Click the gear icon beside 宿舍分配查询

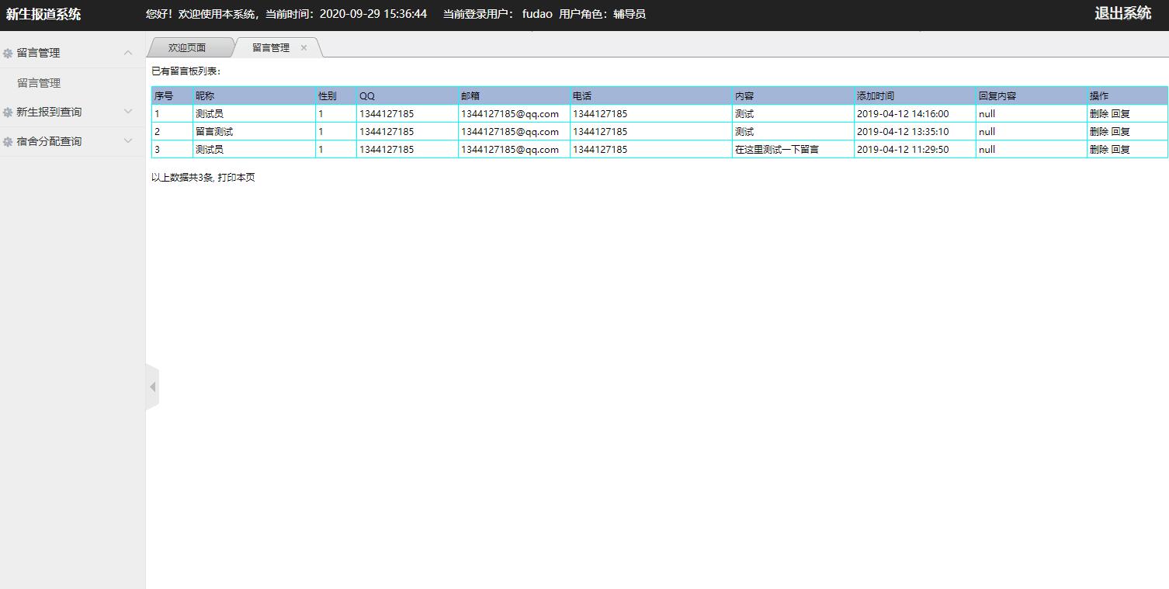point(8,142)
